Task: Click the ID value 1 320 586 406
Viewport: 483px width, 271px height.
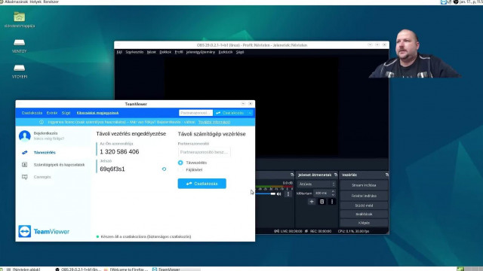Action: 119,152
